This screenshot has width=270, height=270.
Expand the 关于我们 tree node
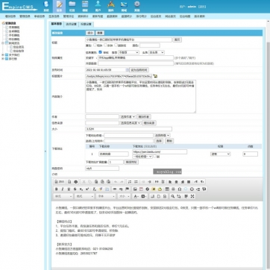[3, 55]
